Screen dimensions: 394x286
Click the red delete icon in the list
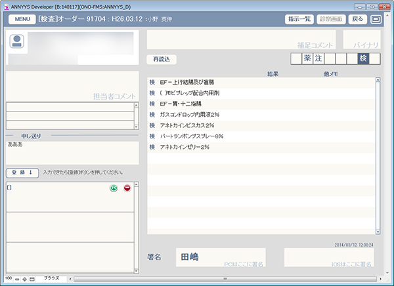(127, 188)
